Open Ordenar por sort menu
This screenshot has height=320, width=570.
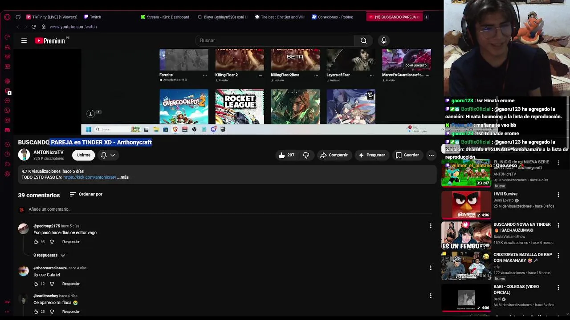coord(86,194)
